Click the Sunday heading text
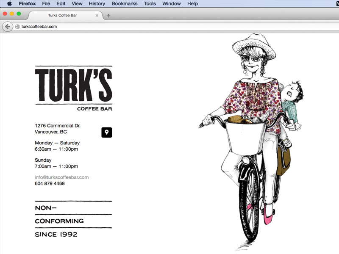This screenshot has width=339, height=254. pyautogui.click(x=43, y=160)
